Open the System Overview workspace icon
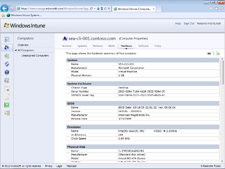The height and width of the screenshot is (169, 225). click(x=7, y=39)
